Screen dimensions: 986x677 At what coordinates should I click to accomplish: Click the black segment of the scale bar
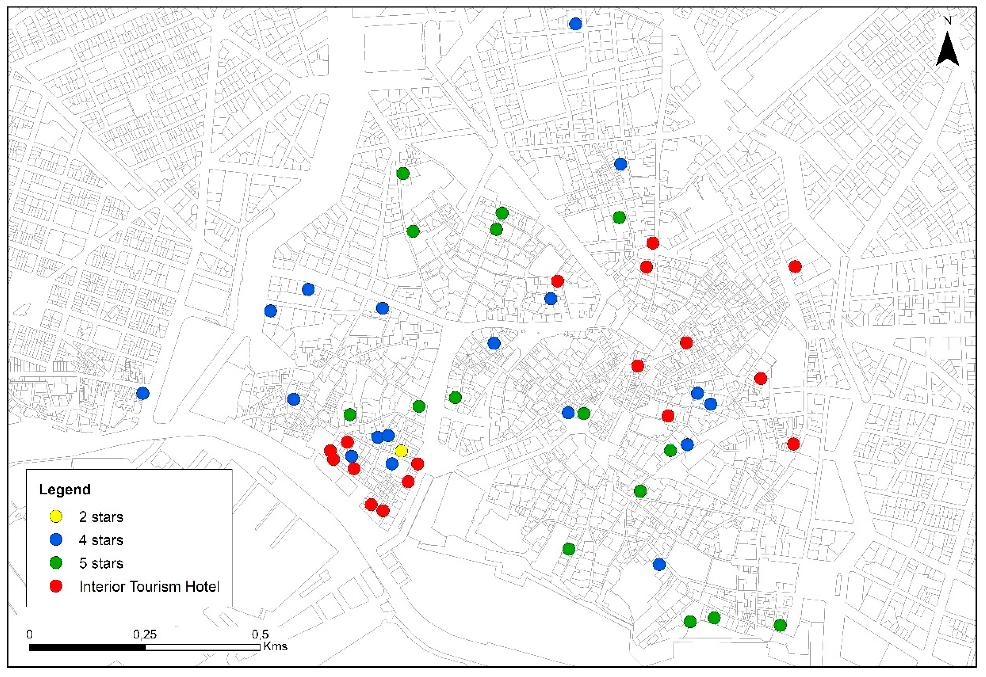[87, 647]
